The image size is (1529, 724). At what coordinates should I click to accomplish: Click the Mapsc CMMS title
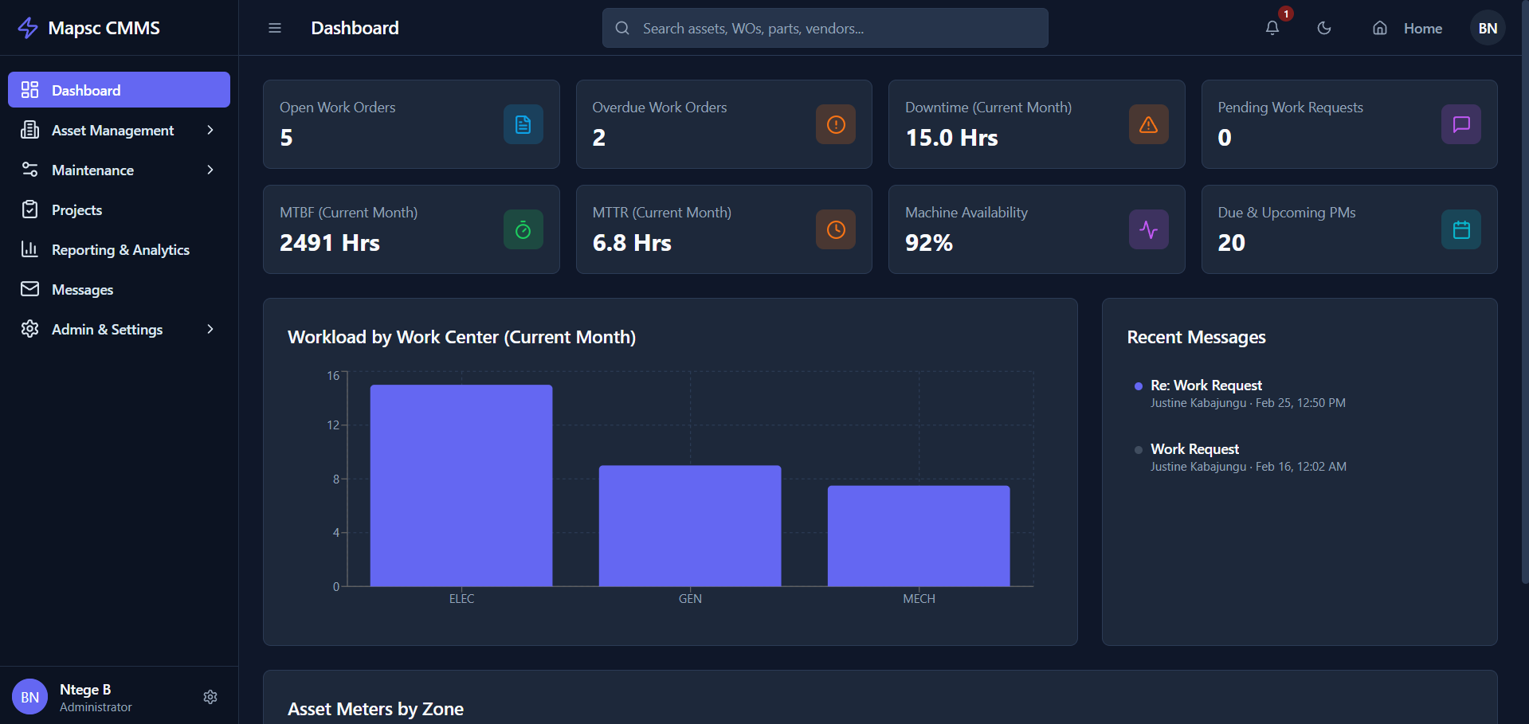tap(104, 28)
